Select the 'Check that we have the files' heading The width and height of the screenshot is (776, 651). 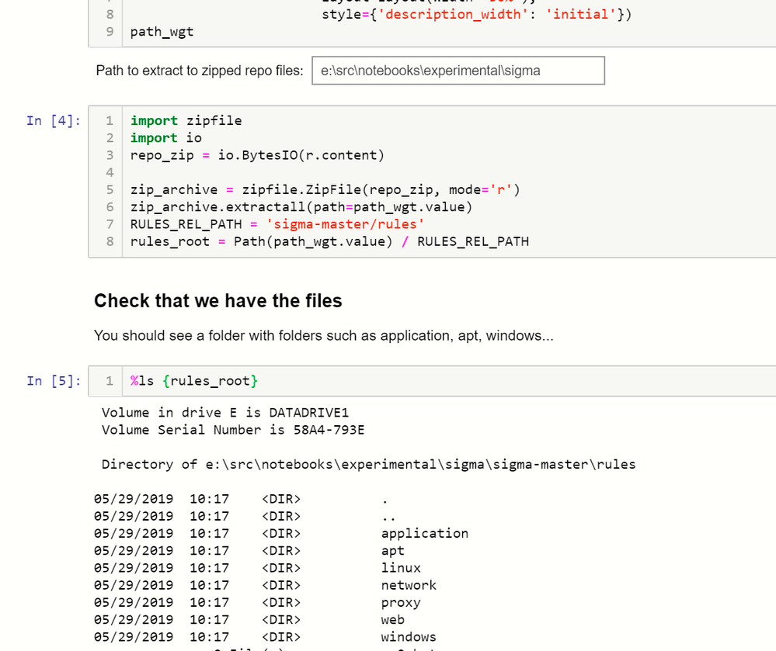click(217, 301)
